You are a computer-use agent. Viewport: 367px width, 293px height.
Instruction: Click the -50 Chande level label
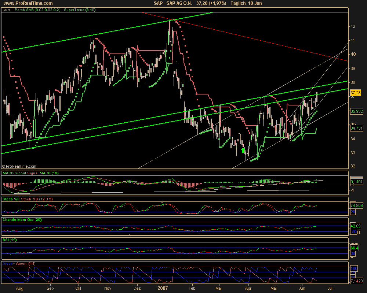tap(353, 232)
